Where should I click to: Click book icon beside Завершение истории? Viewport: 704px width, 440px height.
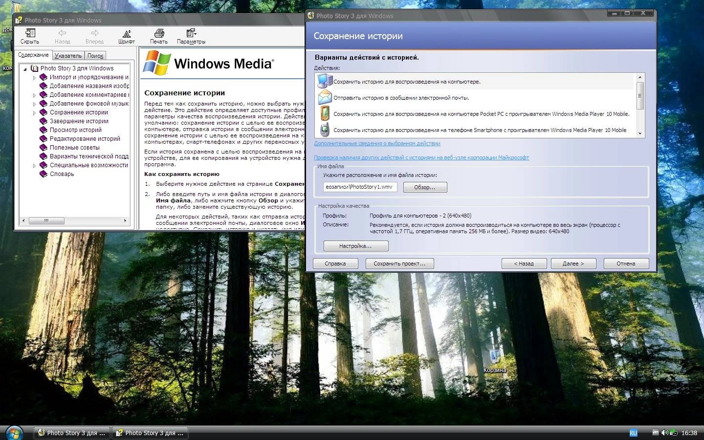pyautogui.click(x=44, y=121)
